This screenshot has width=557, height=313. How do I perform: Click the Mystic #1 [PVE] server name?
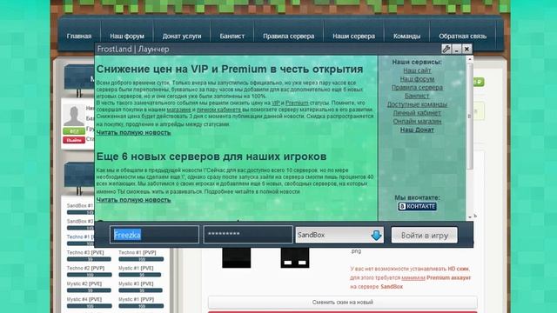pos(136,269)
